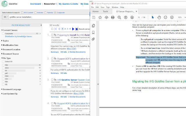Open Distribution by knowledge bases link
Image resolution: width=186 pixels, height=116 pixels.
tap(19, 37)
